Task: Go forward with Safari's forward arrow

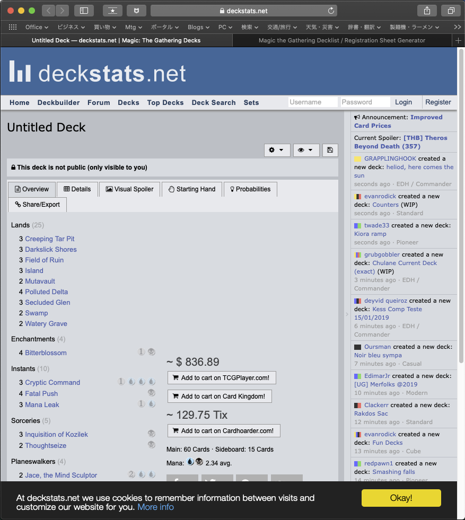Action: coord(62,11)
